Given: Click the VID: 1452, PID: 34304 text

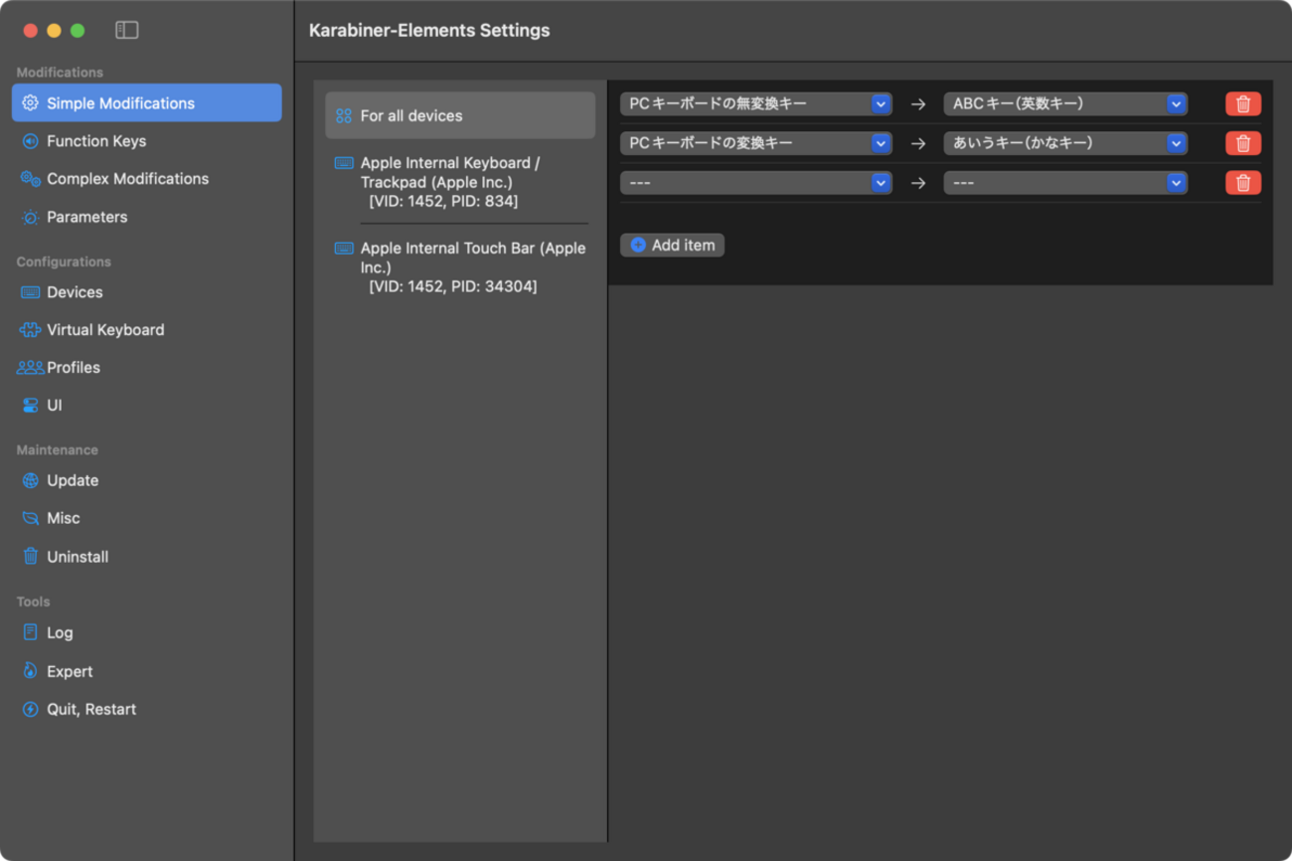Looking at the screenshot, I should point(453,287).
